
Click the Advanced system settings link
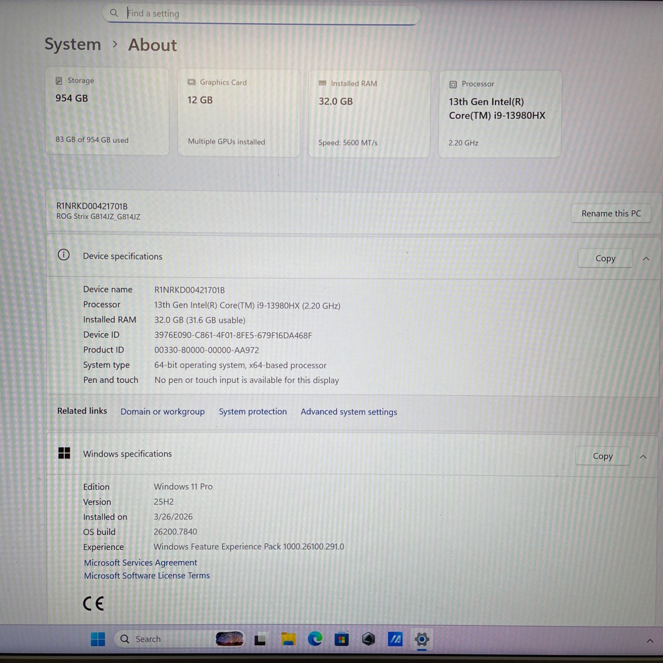tap(348, 412)
